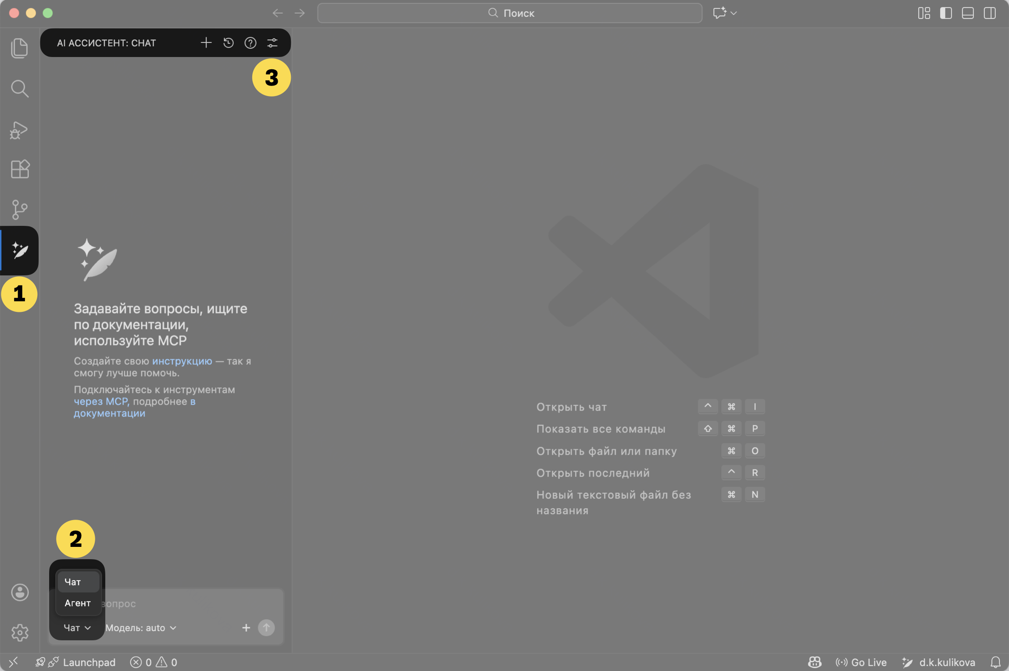Open AI assistant settings sliders icon
Screen dimensions: 1009x671
click(x=272, y=43)
